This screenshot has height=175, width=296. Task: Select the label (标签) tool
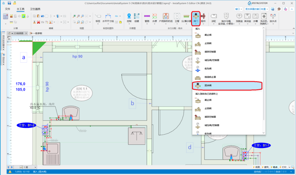(x=98, y=18)
